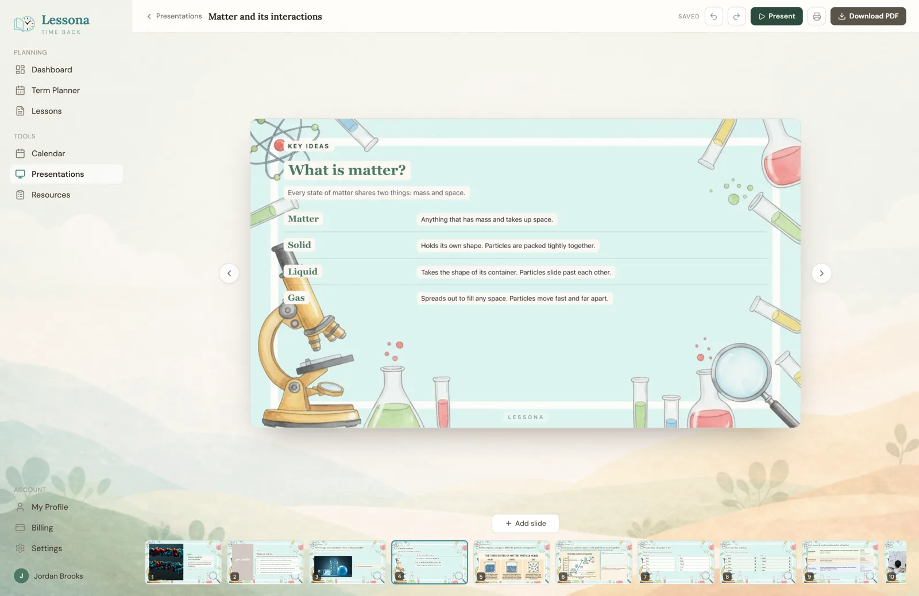Select slide 1 thumbnail
919x596 pixels.
pos(183,562)
